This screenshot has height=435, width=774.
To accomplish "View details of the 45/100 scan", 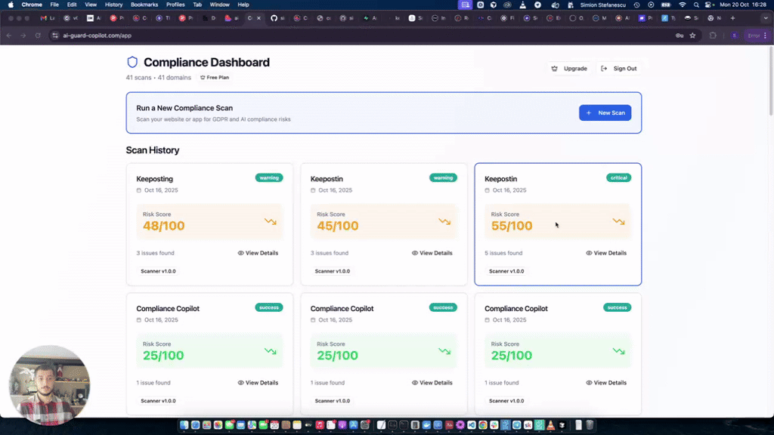I will tap(432, 253).
